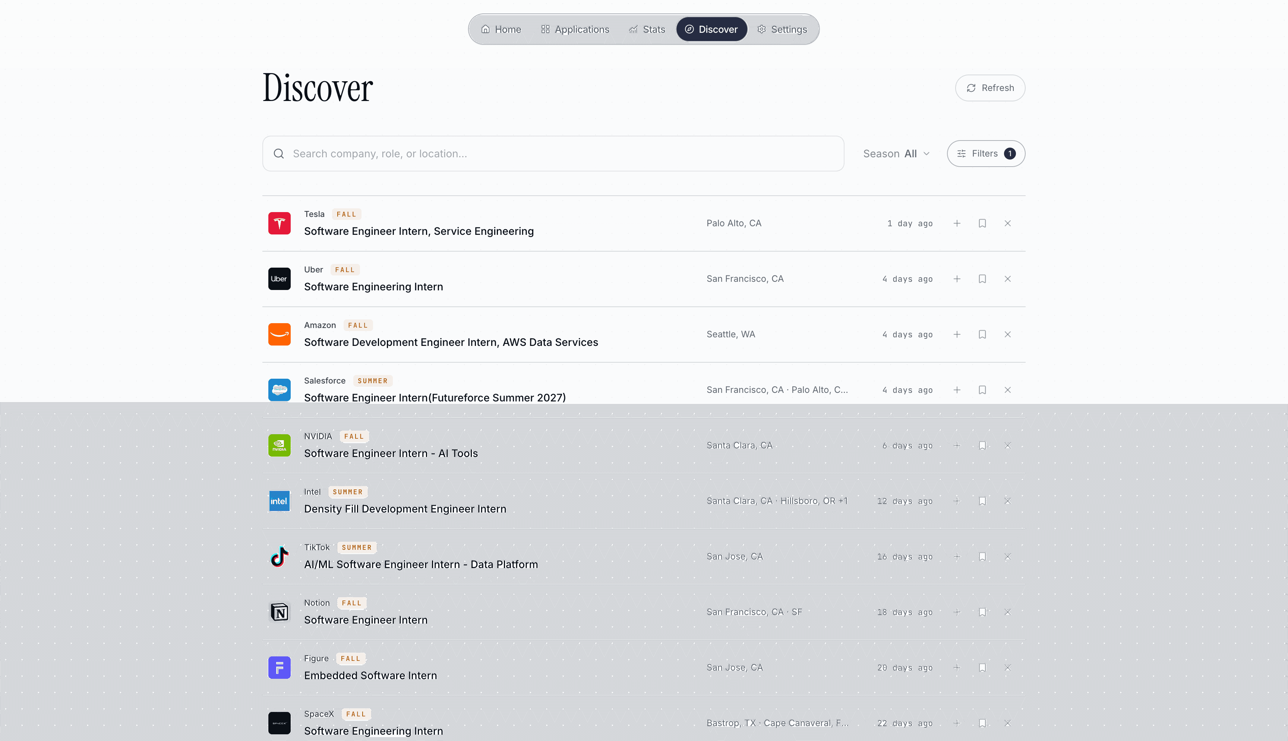Add the Figure listing with plus icon

tap(957, 667)
